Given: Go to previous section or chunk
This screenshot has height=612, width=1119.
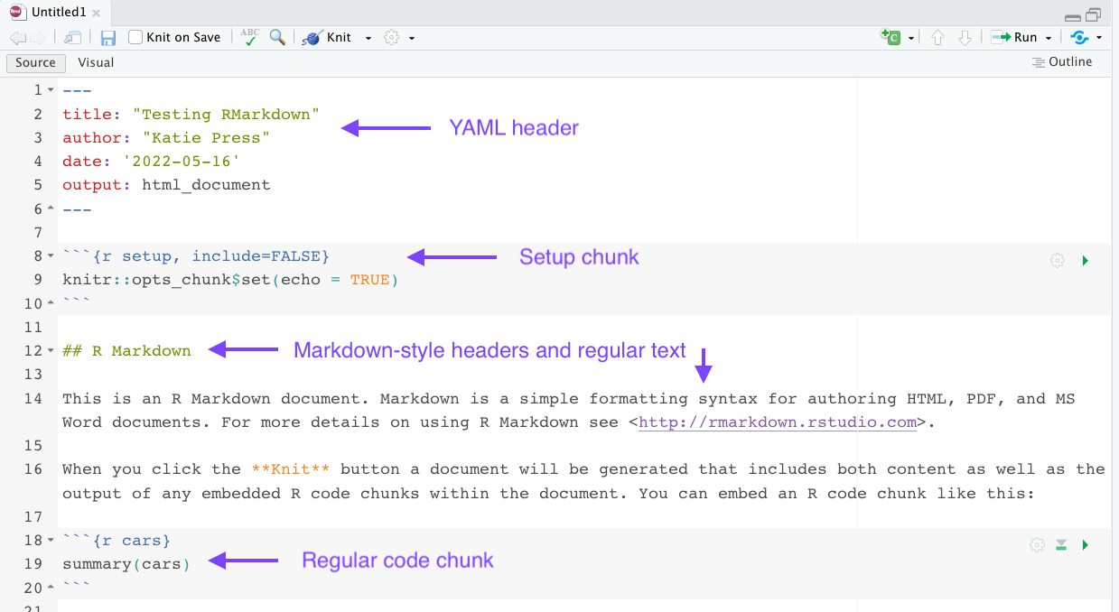Looking at the screenshot, I should (937, 38).
